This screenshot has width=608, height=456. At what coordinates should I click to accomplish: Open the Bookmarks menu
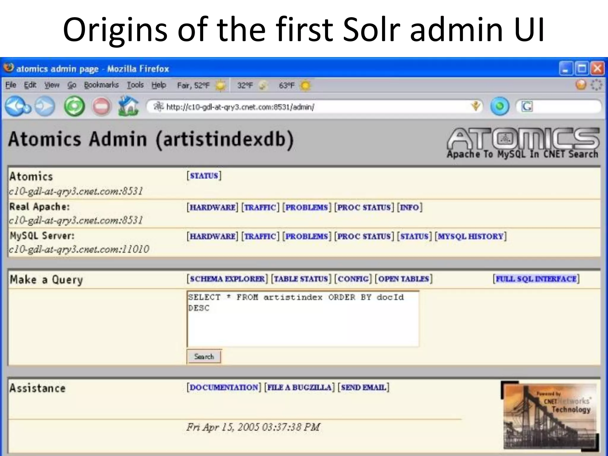tap(101, 85)
